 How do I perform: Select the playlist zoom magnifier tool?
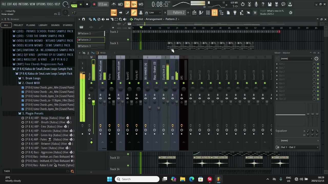(x=120, y=19)
